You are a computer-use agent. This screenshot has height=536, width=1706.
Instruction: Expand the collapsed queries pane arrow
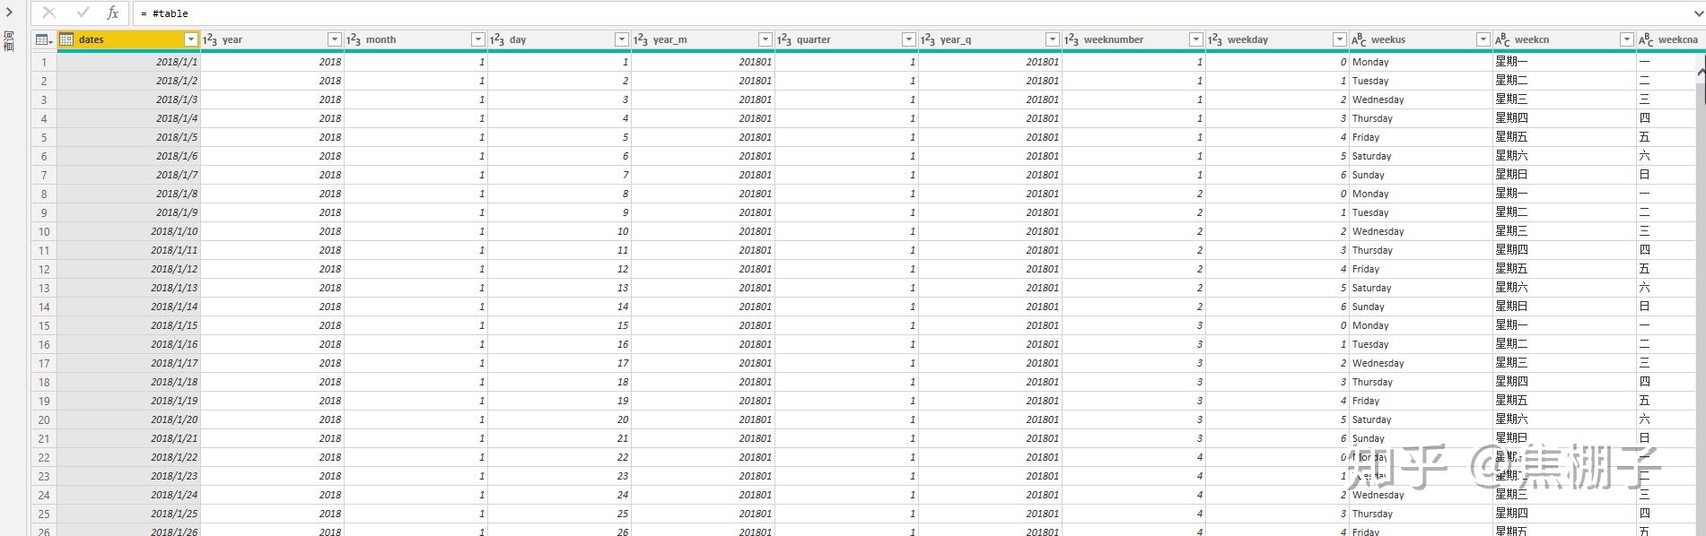[9, 13]
